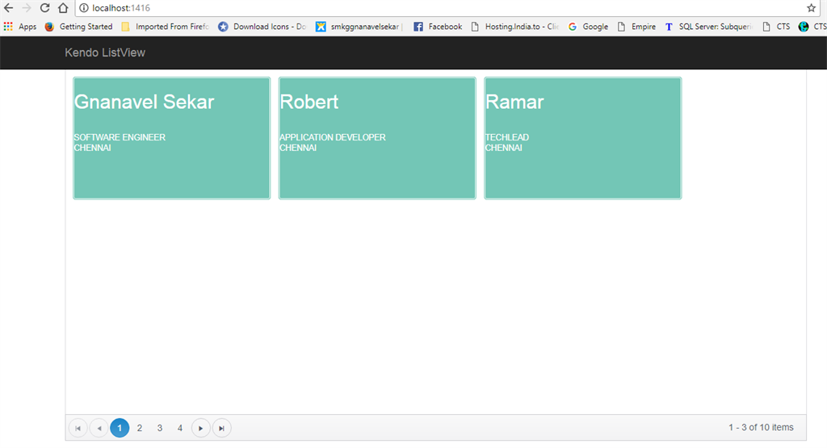Click the browser forward arrow
This screenshot has width=827, height=448.
pos(27,8)
